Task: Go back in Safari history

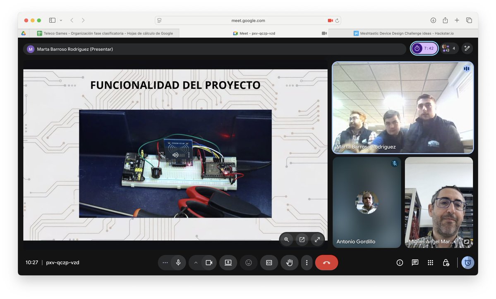Action: pyautogui.click(x=72, y=20)
